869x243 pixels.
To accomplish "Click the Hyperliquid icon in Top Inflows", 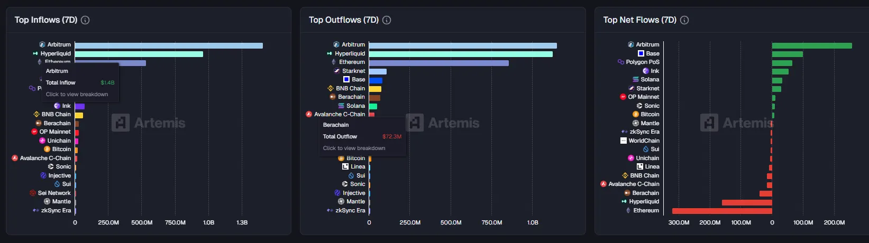I will coord(35,53).
